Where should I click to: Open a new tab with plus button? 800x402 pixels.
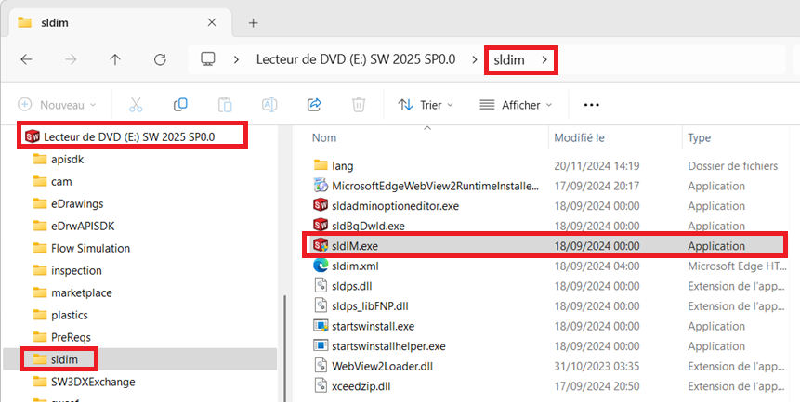click(253, 23)
